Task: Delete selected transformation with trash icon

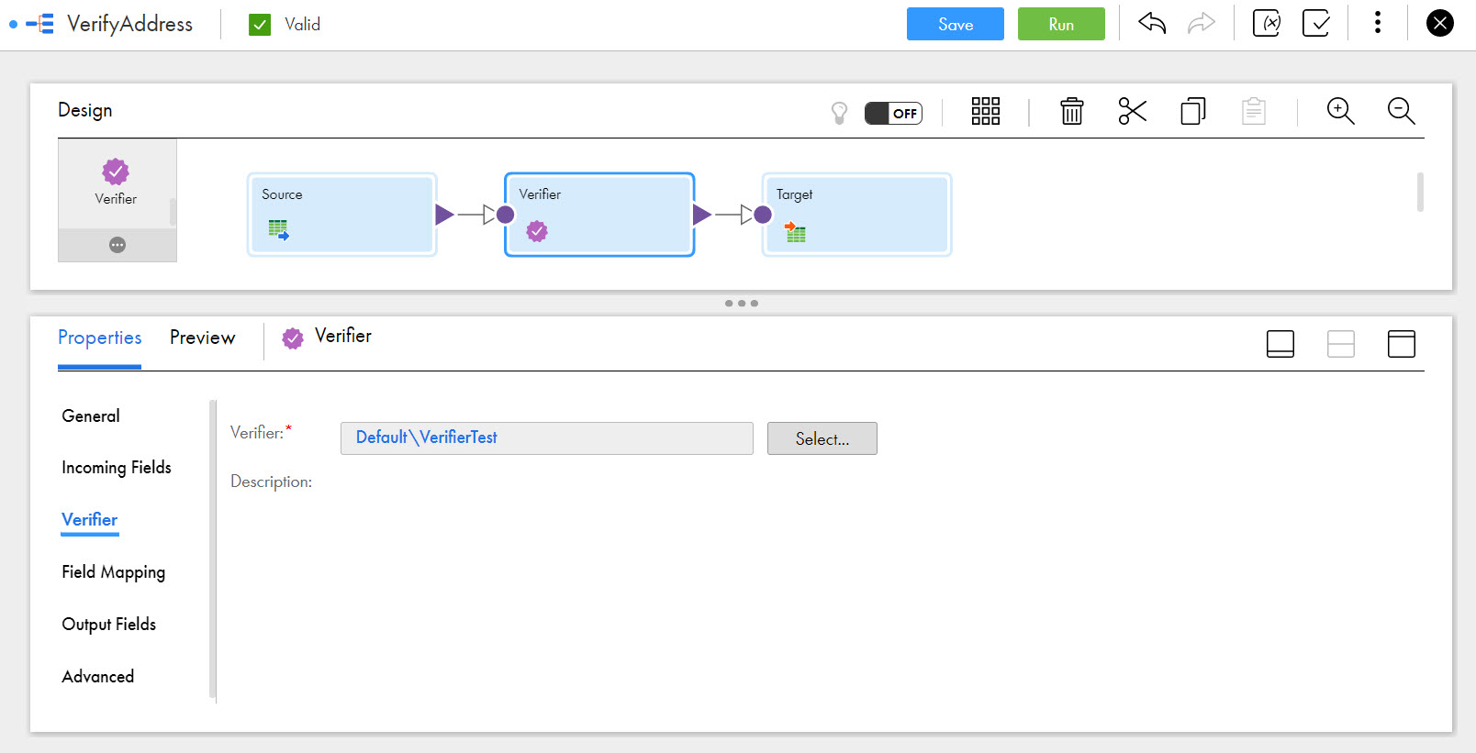Action: tap(1072, 111)
